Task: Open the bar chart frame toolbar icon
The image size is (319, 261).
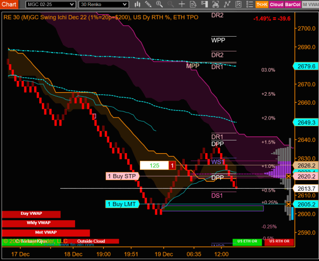Action: (x=215, y=4)
